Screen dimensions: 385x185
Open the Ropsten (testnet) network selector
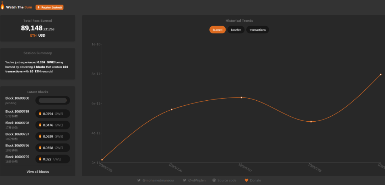pos(50,7)
